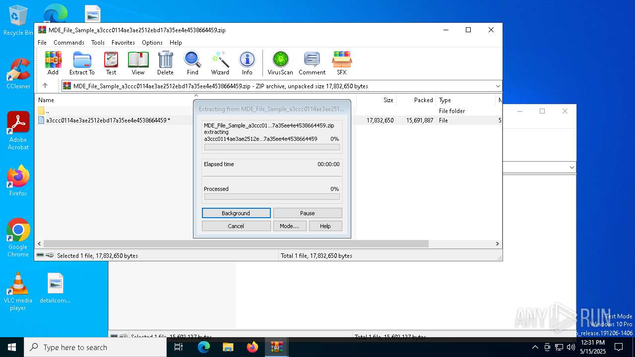This screenshot has height=357, width=635.
Task: Click the Windows Start button
Action: [x=12, y=347]
